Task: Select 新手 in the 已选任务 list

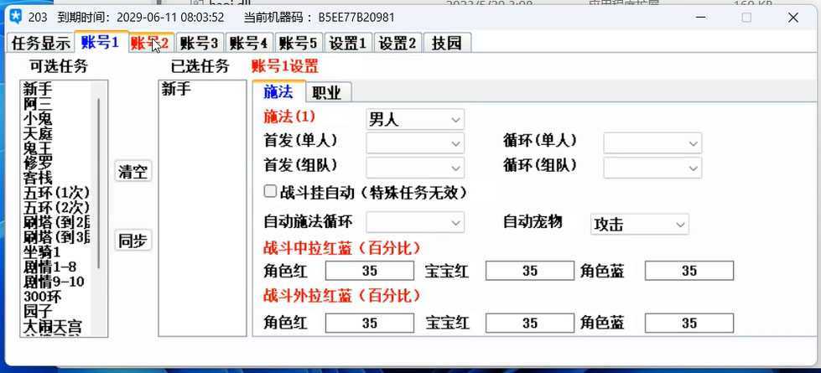Action: 176,90
